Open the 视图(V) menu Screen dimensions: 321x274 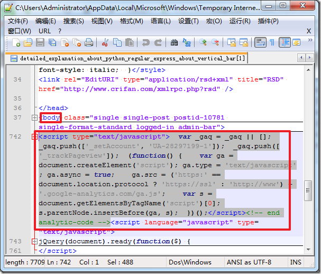point(102,21)
